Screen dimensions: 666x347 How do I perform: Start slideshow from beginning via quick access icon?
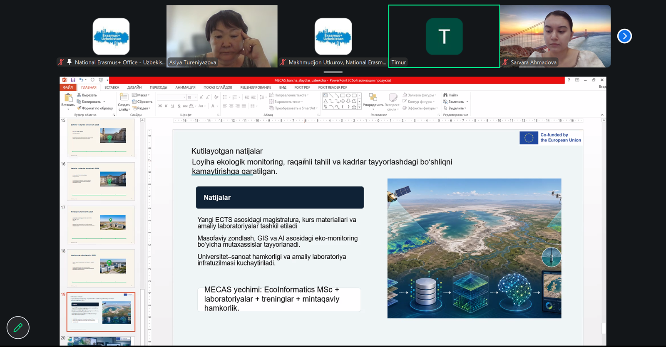pos(101,80)
